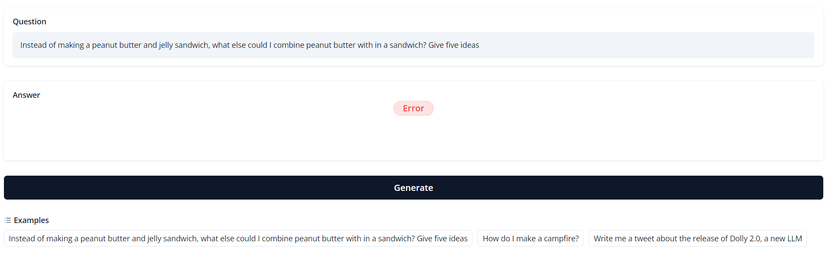
Task: Pick the peanut butter sandwich example chip
Action: (238, 238)
